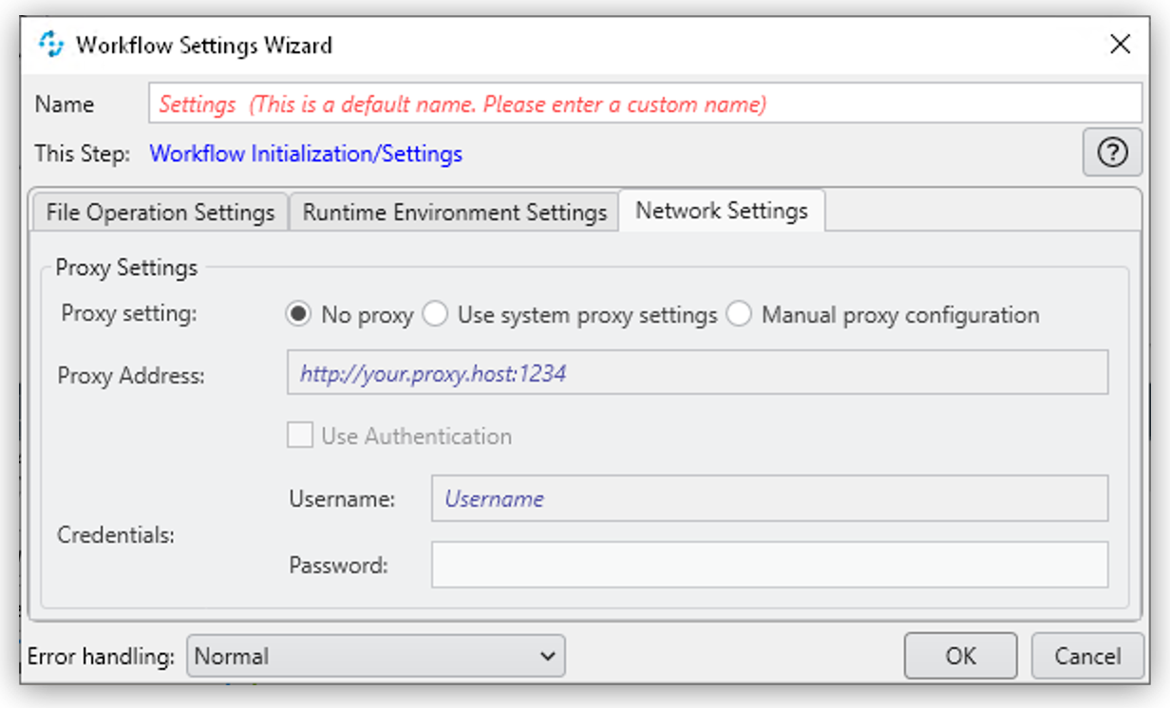The height and width of the screenshot is (708, 1170).
Task: Select the Network Settings tab
Action: click(x=722, y=211)
